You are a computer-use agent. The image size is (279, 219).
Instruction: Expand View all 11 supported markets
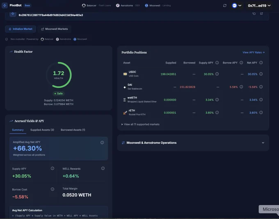pyautogui.click(x=140, y=124)
